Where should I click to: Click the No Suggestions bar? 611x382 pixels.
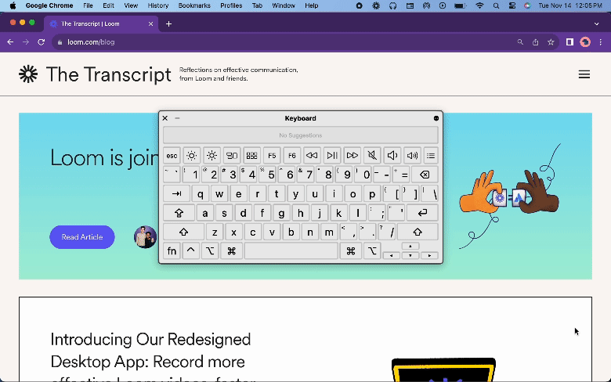pyautogui.click(x=300, y=135)
